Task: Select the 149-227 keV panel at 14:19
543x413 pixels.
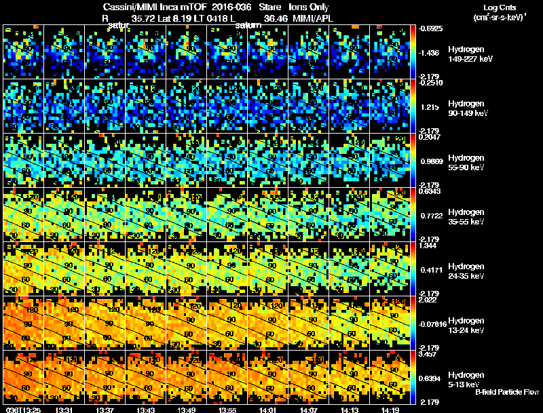Action: tap(390, 52)
